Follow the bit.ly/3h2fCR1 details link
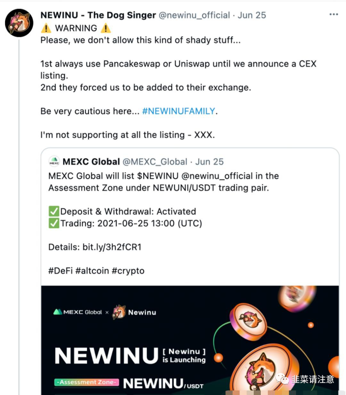 pyautogui.click(x=112, y=247)
